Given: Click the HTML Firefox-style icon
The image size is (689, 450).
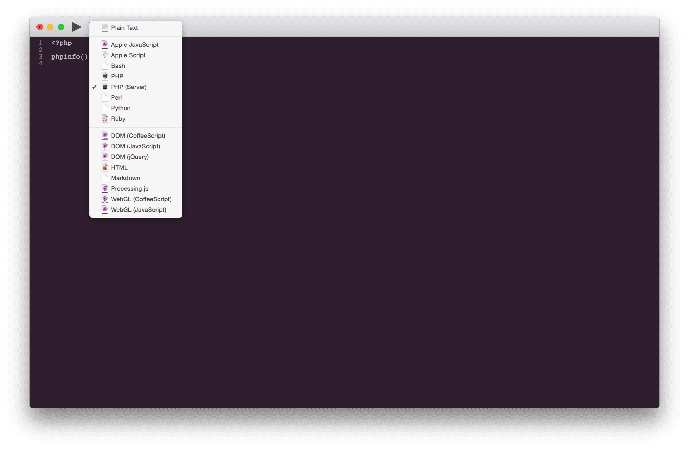Looking at the screenshot, I should point(105,167).
